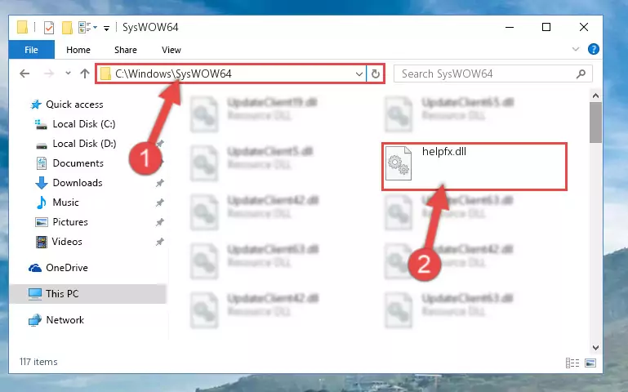The width and height of the screenshot is (628, 392).
Task: Go back with the left arrow
Action: (24, 73)
